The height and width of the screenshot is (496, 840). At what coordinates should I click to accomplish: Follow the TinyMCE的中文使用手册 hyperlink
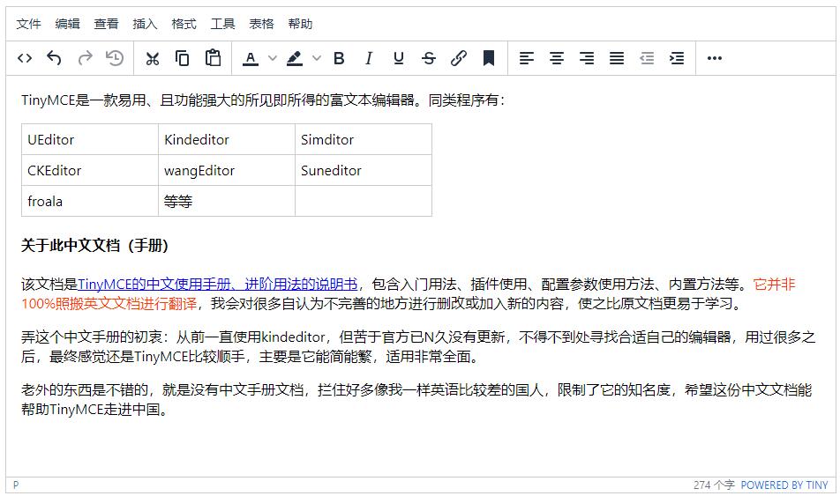[x=217, y=284]
